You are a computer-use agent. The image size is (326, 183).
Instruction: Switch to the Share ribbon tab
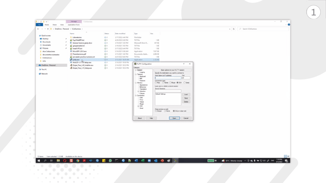tap(54, 25)
